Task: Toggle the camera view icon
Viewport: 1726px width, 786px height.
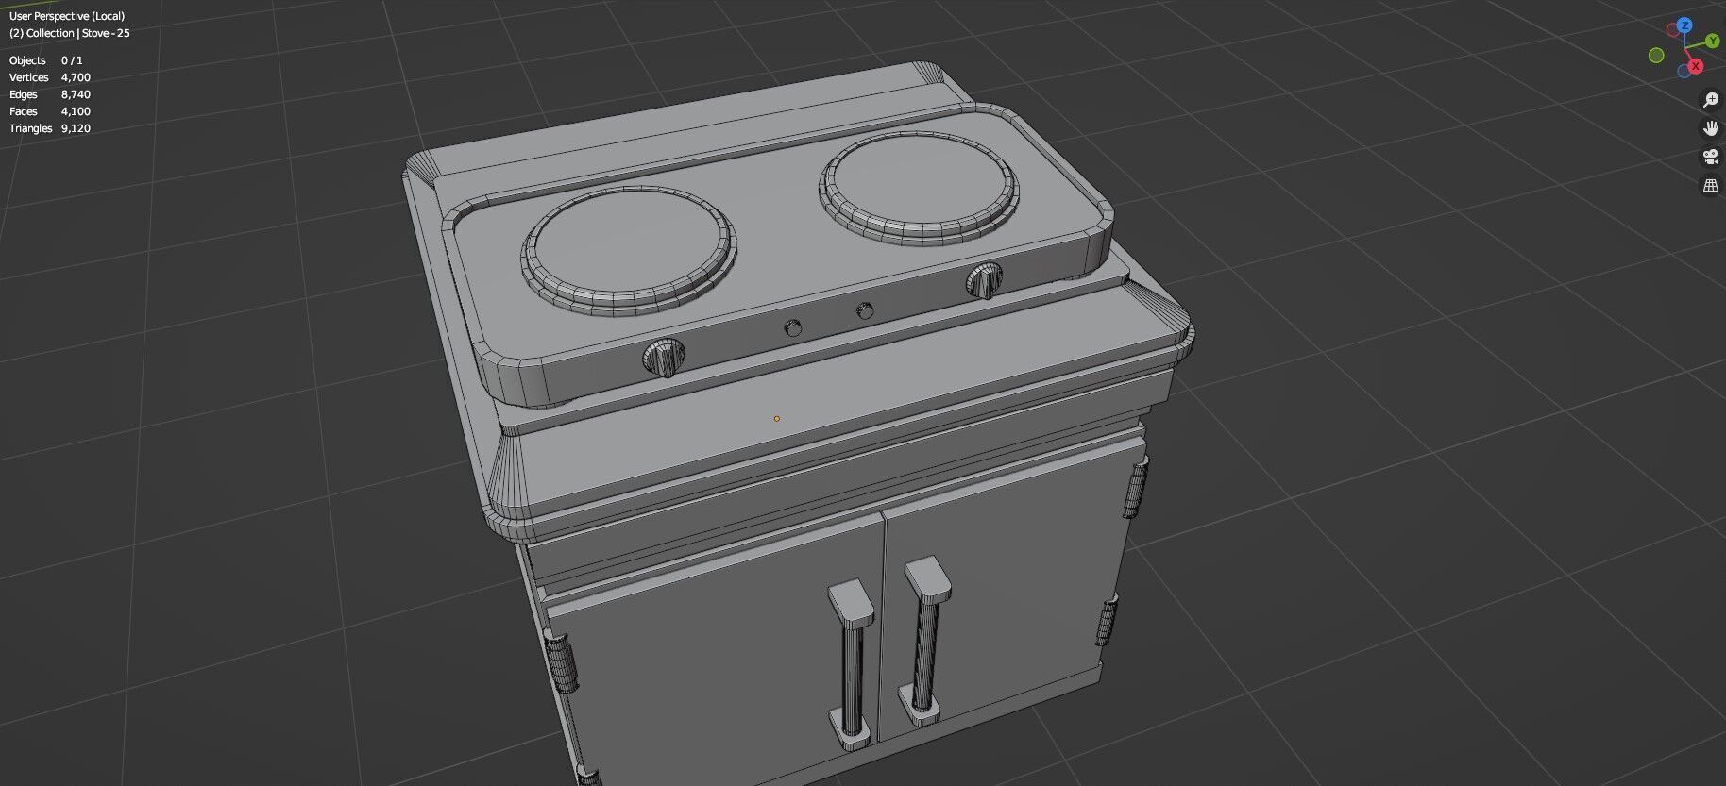Action: [1710, 157]
